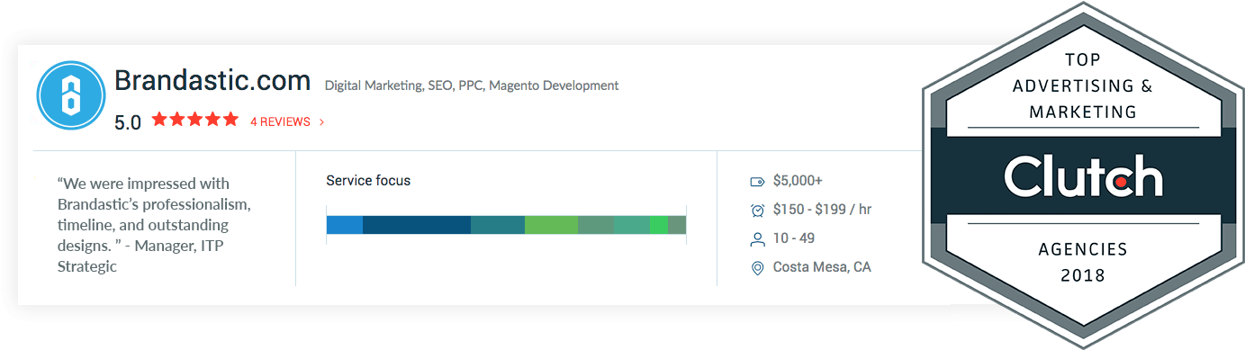
Task: Click the Costa Mesa, CA location text
Action: coord(822,267)
